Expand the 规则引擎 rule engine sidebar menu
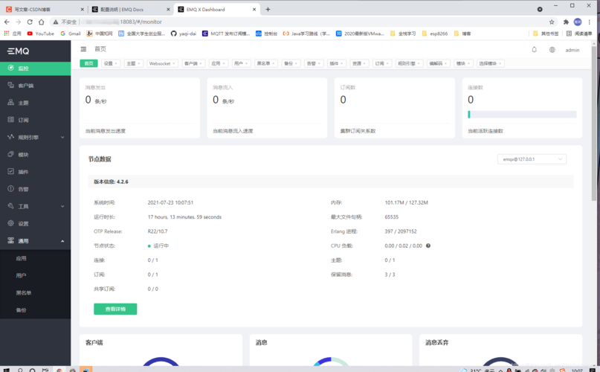 (35, 137)
